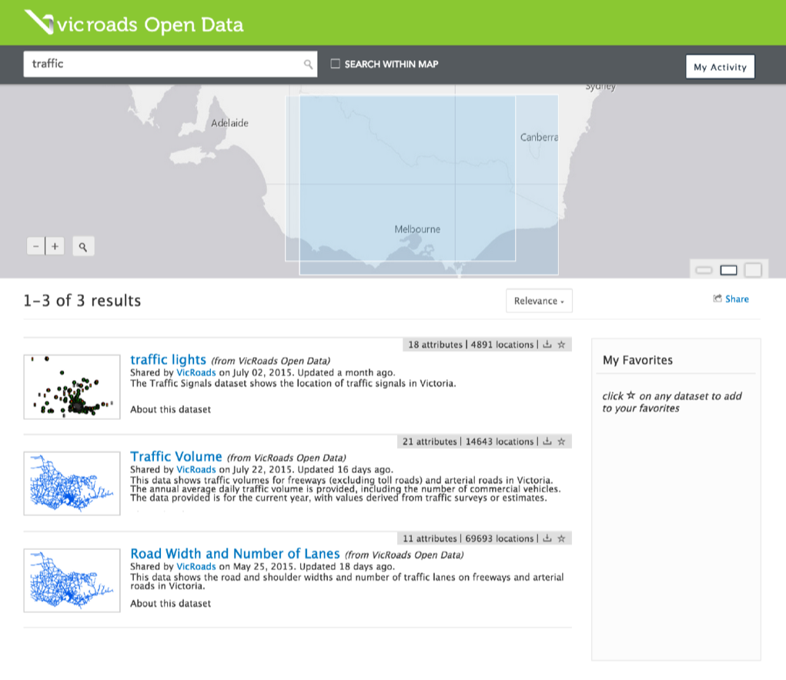The height and width of the screenshot is (680, 786).
Task: Select the largest map size option
Action: (753, 270)
